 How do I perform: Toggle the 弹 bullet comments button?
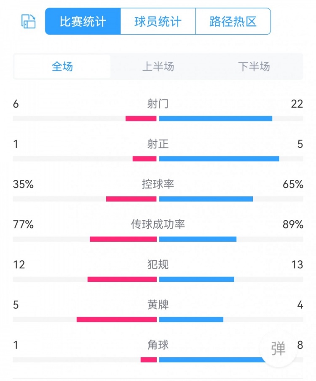279,349
